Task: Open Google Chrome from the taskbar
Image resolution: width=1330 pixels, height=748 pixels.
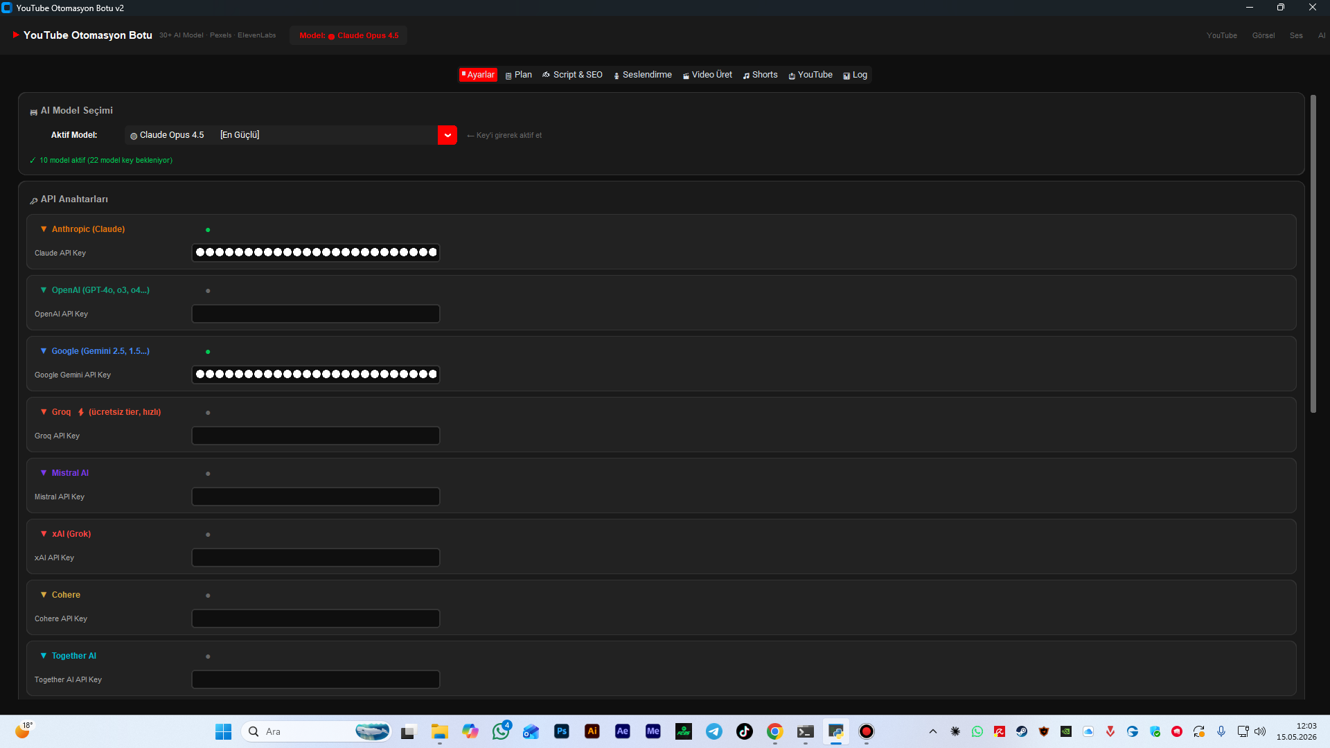Action: coord(775,731)
